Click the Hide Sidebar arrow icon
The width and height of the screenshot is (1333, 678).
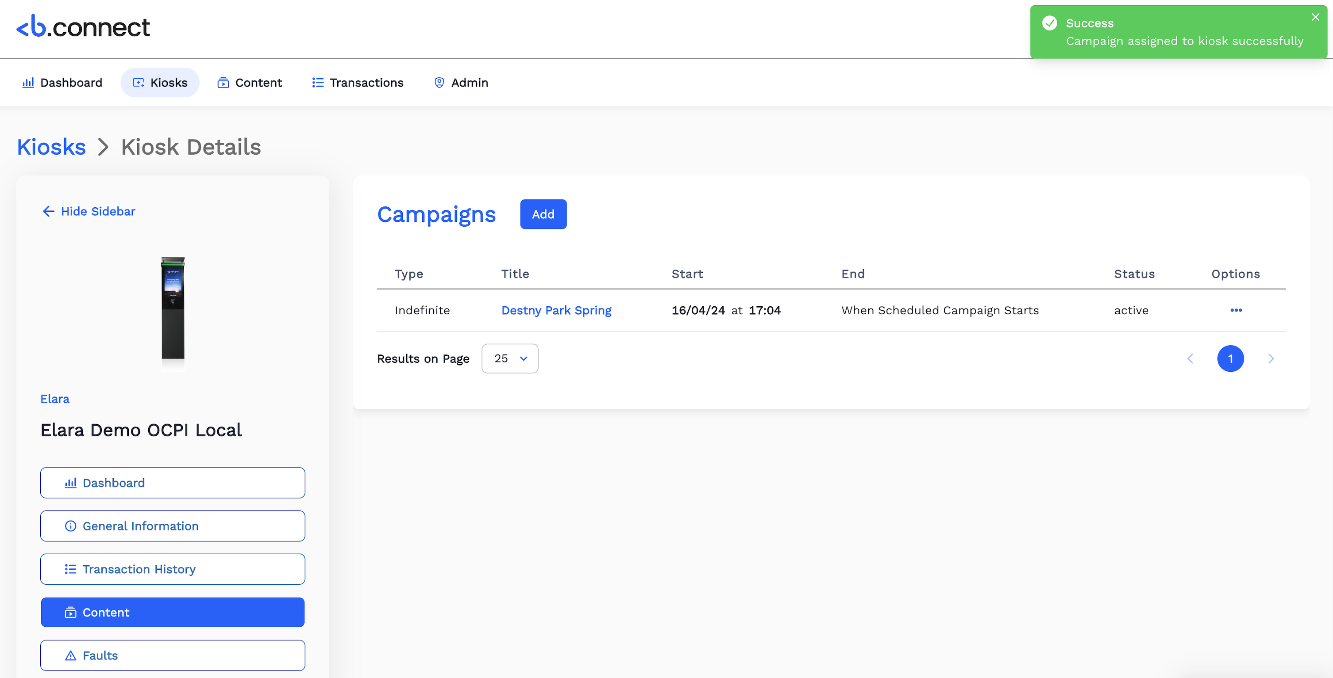coord(48,211)
